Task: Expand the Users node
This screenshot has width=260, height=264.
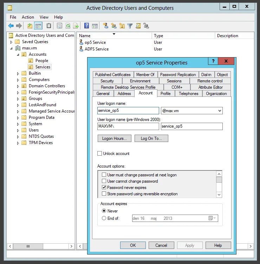Action: tap(18, 130)
